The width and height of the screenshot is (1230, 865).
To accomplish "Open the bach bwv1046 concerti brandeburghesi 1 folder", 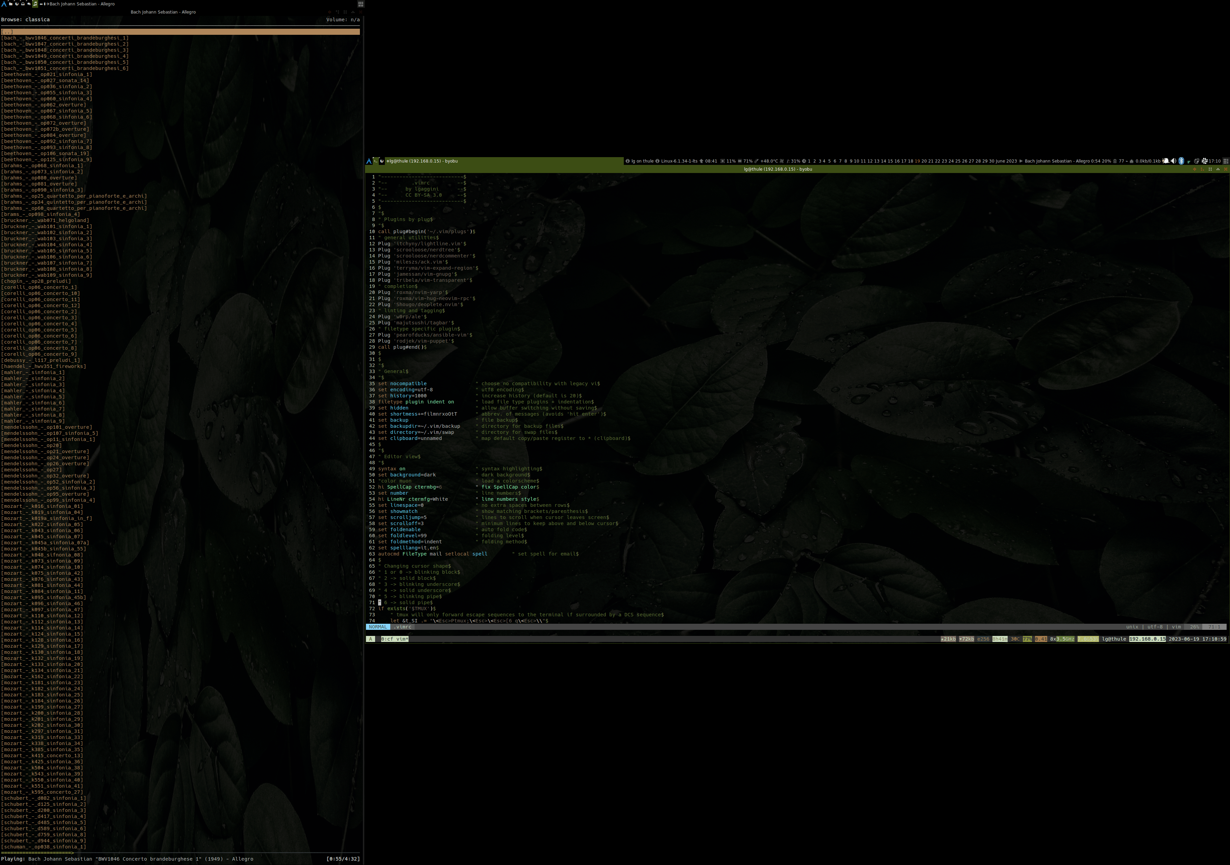I will [64, 38].
